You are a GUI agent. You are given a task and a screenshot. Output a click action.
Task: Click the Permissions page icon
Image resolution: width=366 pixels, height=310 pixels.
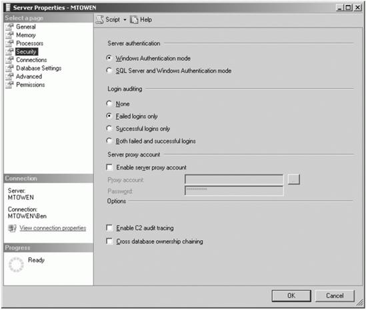coord(9,84)
